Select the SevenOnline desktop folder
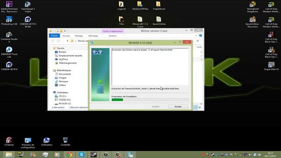 [x=159, y=21]
